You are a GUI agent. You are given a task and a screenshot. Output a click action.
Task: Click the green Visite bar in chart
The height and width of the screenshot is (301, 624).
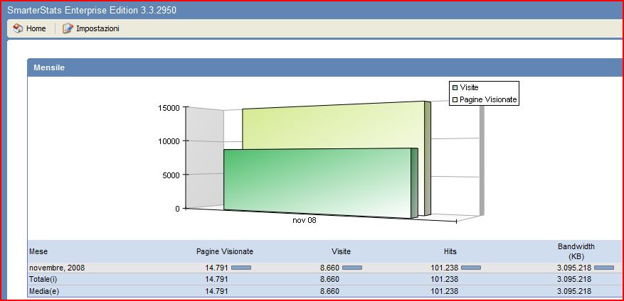[x=320, y=183]
